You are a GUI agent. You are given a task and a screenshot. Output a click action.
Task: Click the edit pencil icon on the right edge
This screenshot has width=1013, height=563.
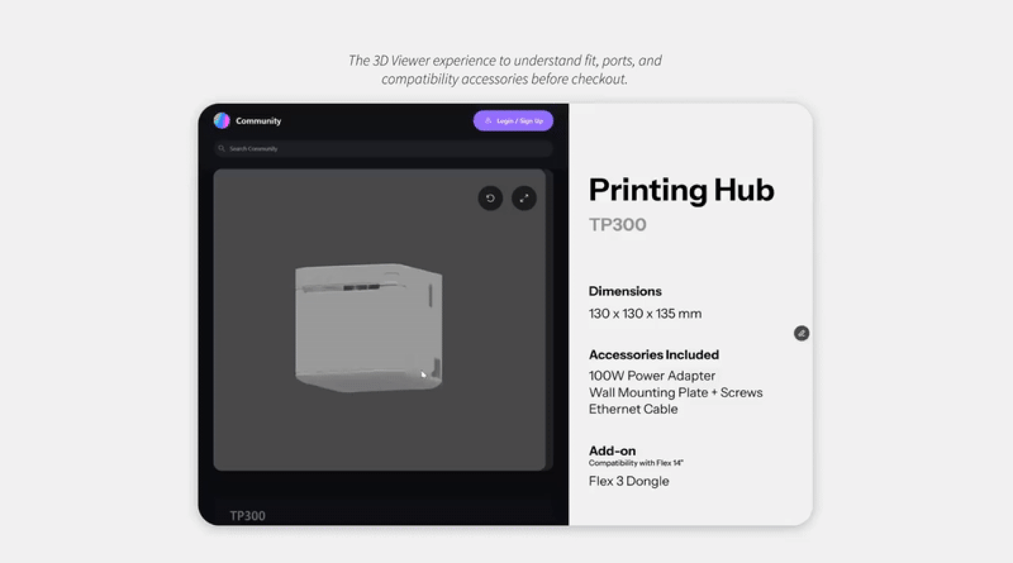[801, 333]
